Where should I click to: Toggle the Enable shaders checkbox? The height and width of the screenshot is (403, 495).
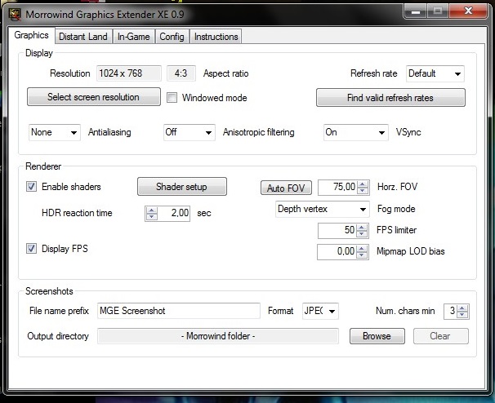click(x=32, y=187)
